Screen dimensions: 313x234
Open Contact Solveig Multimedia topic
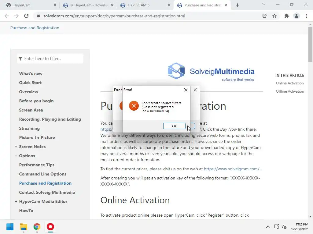(47, 193)
